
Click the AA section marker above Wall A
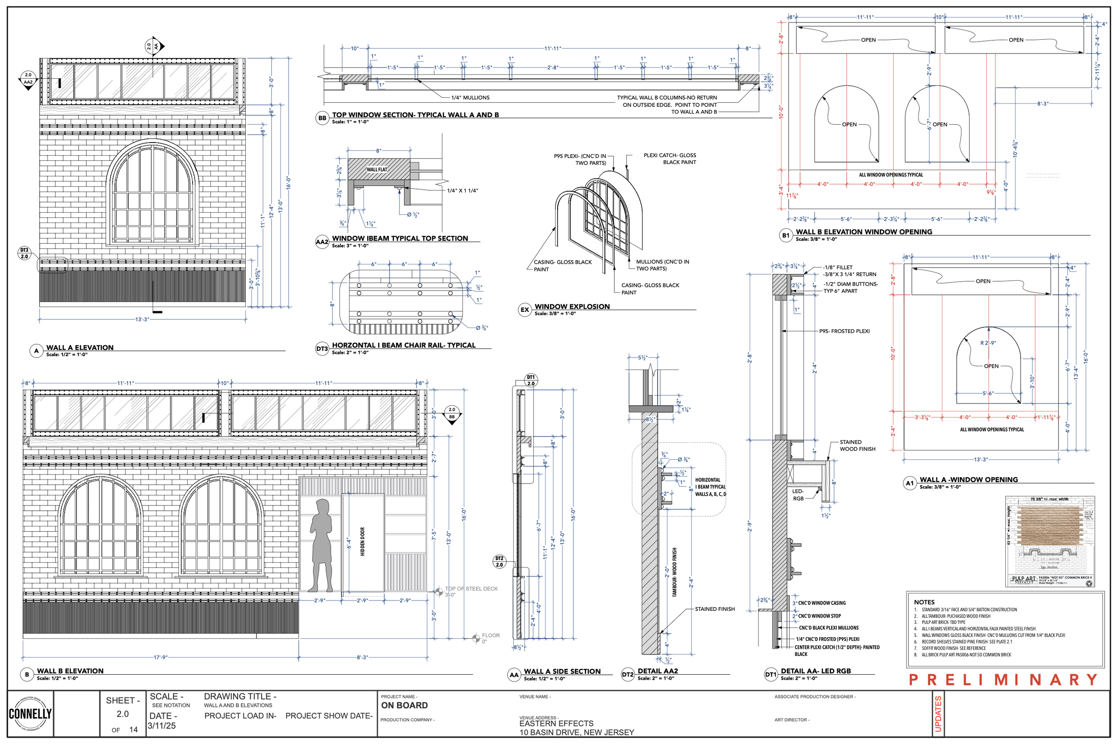(153, 46)
